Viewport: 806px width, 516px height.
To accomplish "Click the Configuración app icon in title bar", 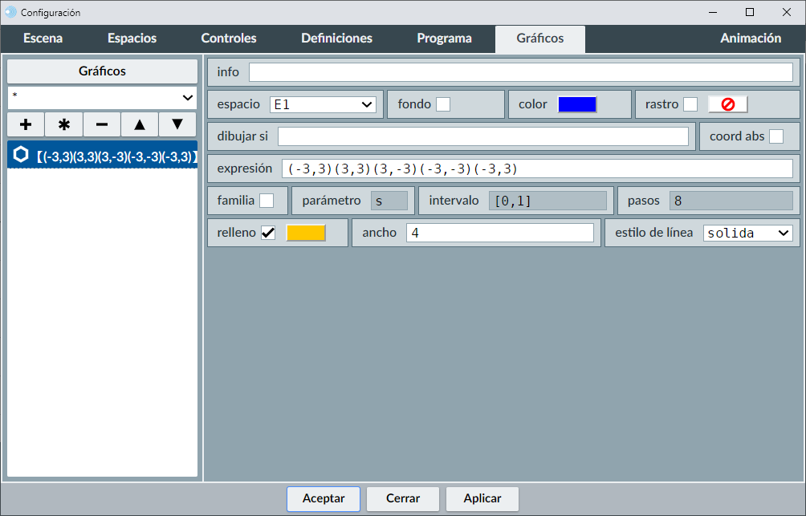I will 10,12.
